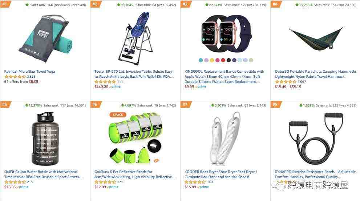This screenshot has width=360, height=201.
Task: Open the gallon water bottle image
Action: pos(45,138)
